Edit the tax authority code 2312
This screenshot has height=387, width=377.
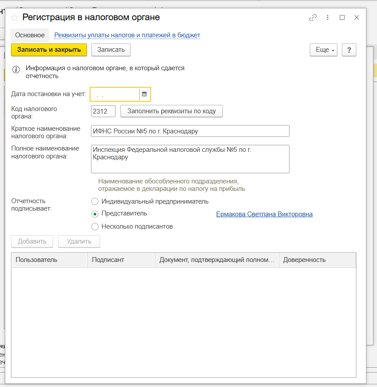tap(103, 111)
